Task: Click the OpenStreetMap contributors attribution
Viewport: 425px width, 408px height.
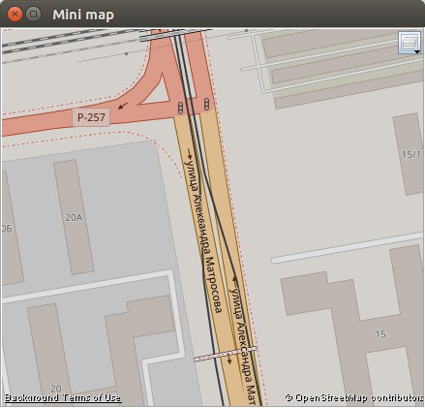Action: tap(354, 397)
